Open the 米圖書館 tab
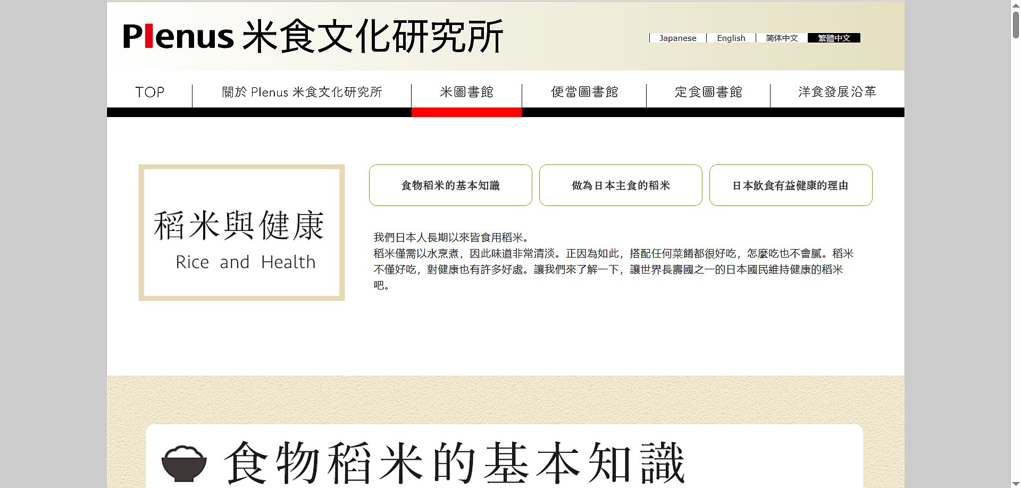The image size is (1021, 488). [x=466, y=92]
